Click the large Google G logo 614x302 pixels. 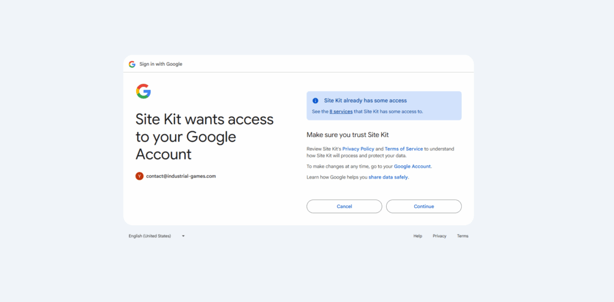(x=143, y=91)
